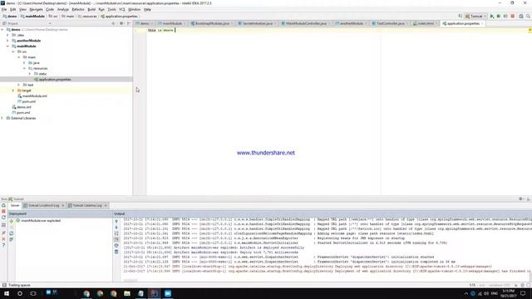Expand the anotherModule node
Viewport: 532px width, 299px height.
pos(8,41)
